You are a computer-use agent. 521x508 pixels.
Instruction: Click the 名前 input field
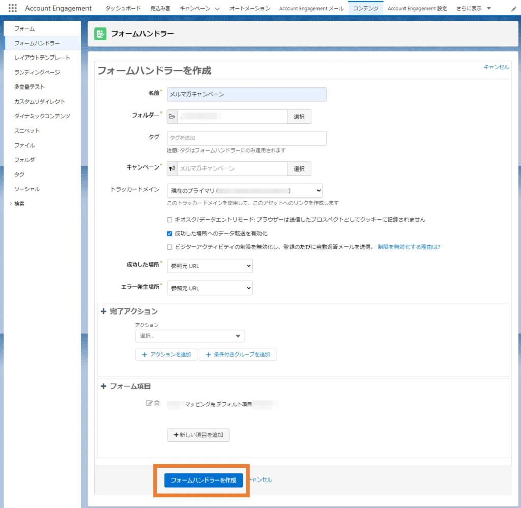pos(247,94)
